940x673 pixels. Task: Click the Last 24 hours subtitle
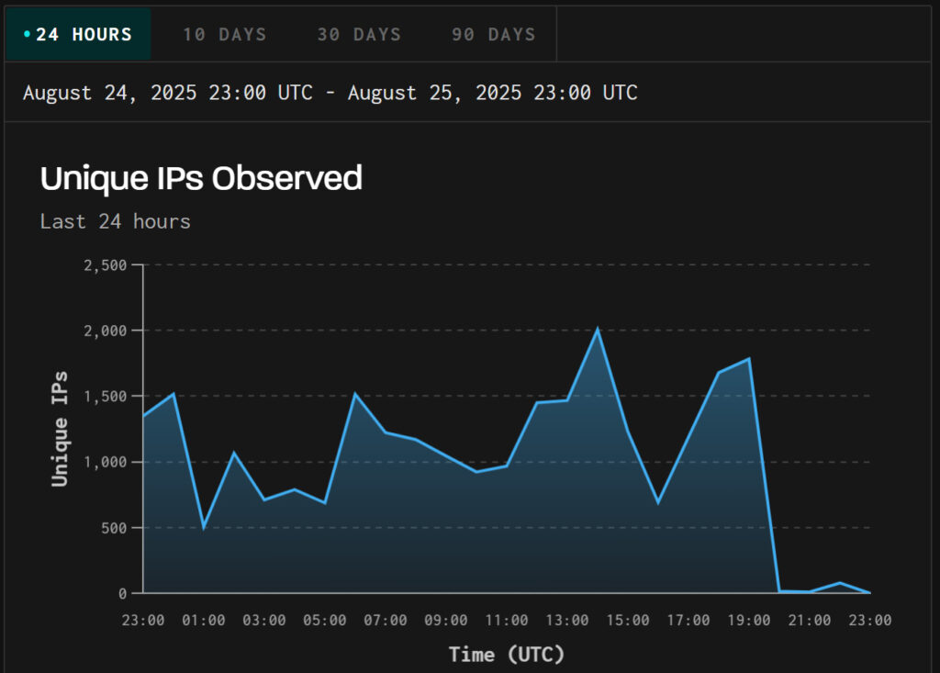(115, 221)
